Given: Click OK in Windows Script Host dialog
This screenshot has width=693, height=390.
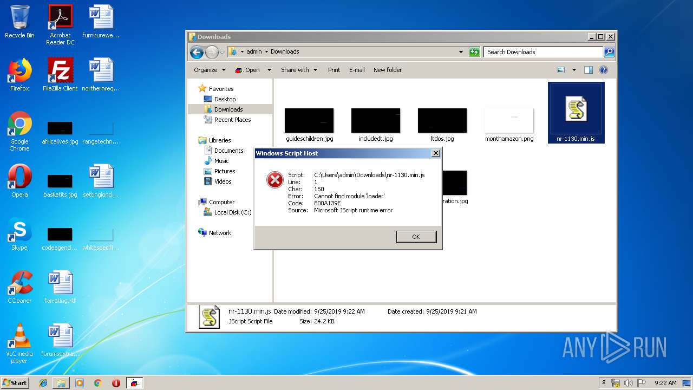Looking at the screenshot, I should pyautogui.click(x=416, y=237).
